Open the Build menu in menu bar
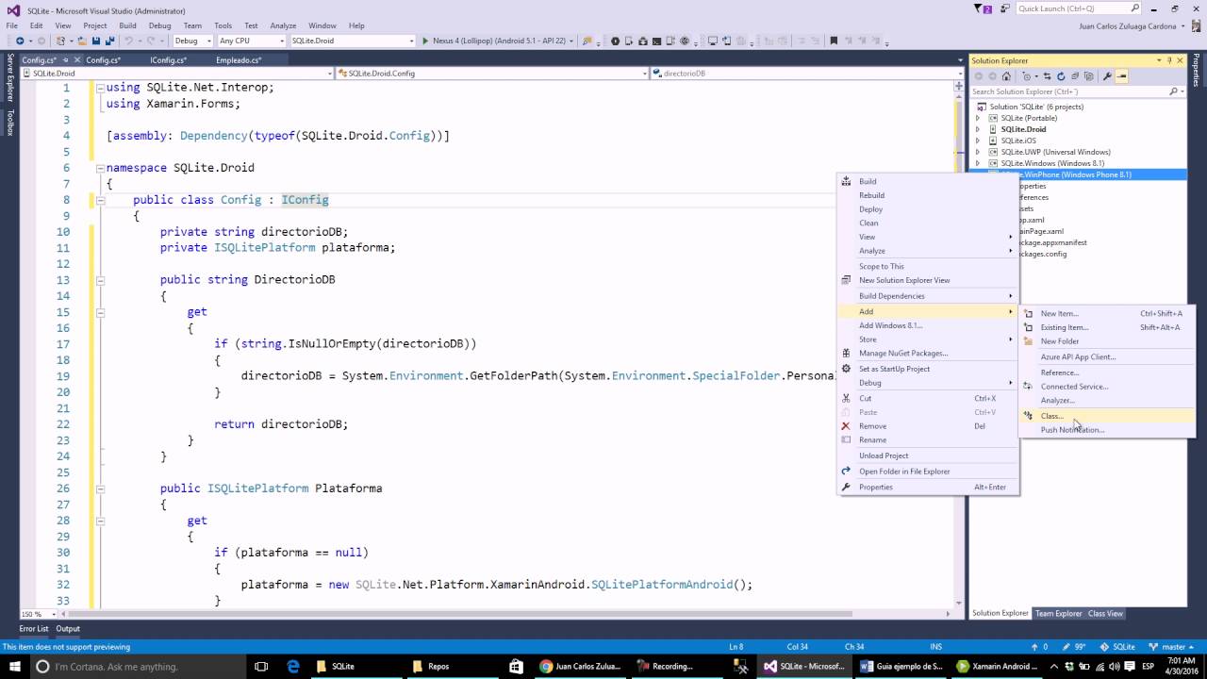1207x679 pixels. 127,25
